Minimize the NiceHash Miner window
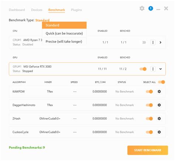175x161 pixels. (x=158, y=9)
